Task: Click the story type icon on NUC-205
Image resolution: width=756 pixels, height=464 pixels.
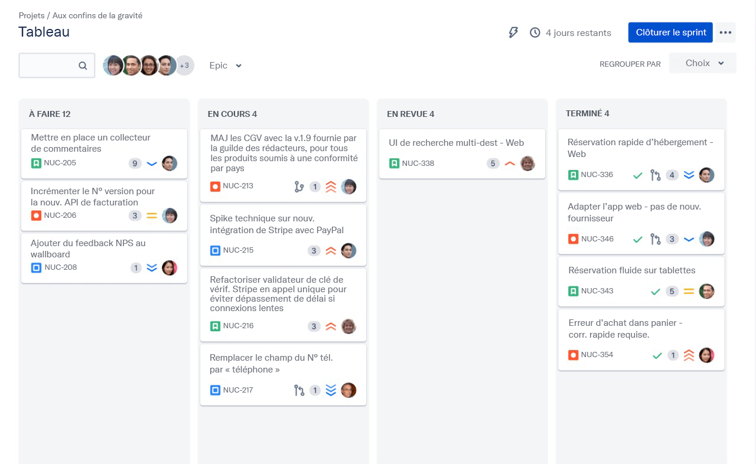Action: point(36,163)
